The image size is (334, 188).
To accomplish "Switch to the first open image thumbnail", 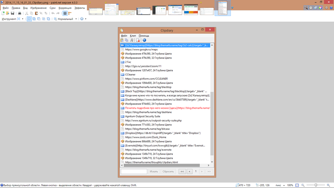I will (96, 11).
